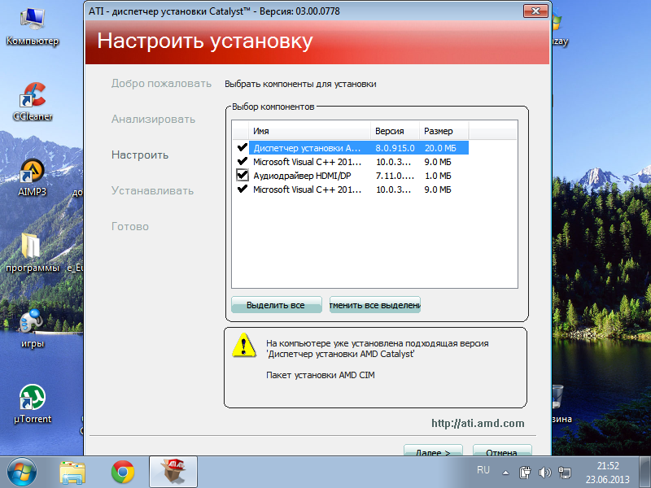This screenshot has height=488, width=651.
Task: Show hidden tray icons arrow
Action: pyautogui.click(x=505, y=473)
